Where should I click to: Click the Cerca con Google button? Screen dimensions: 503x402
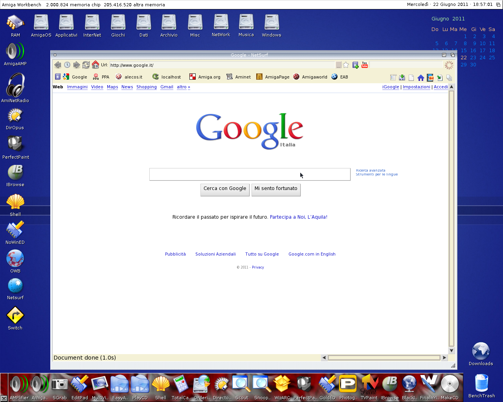pyautogui.click(x=225, y=190)
